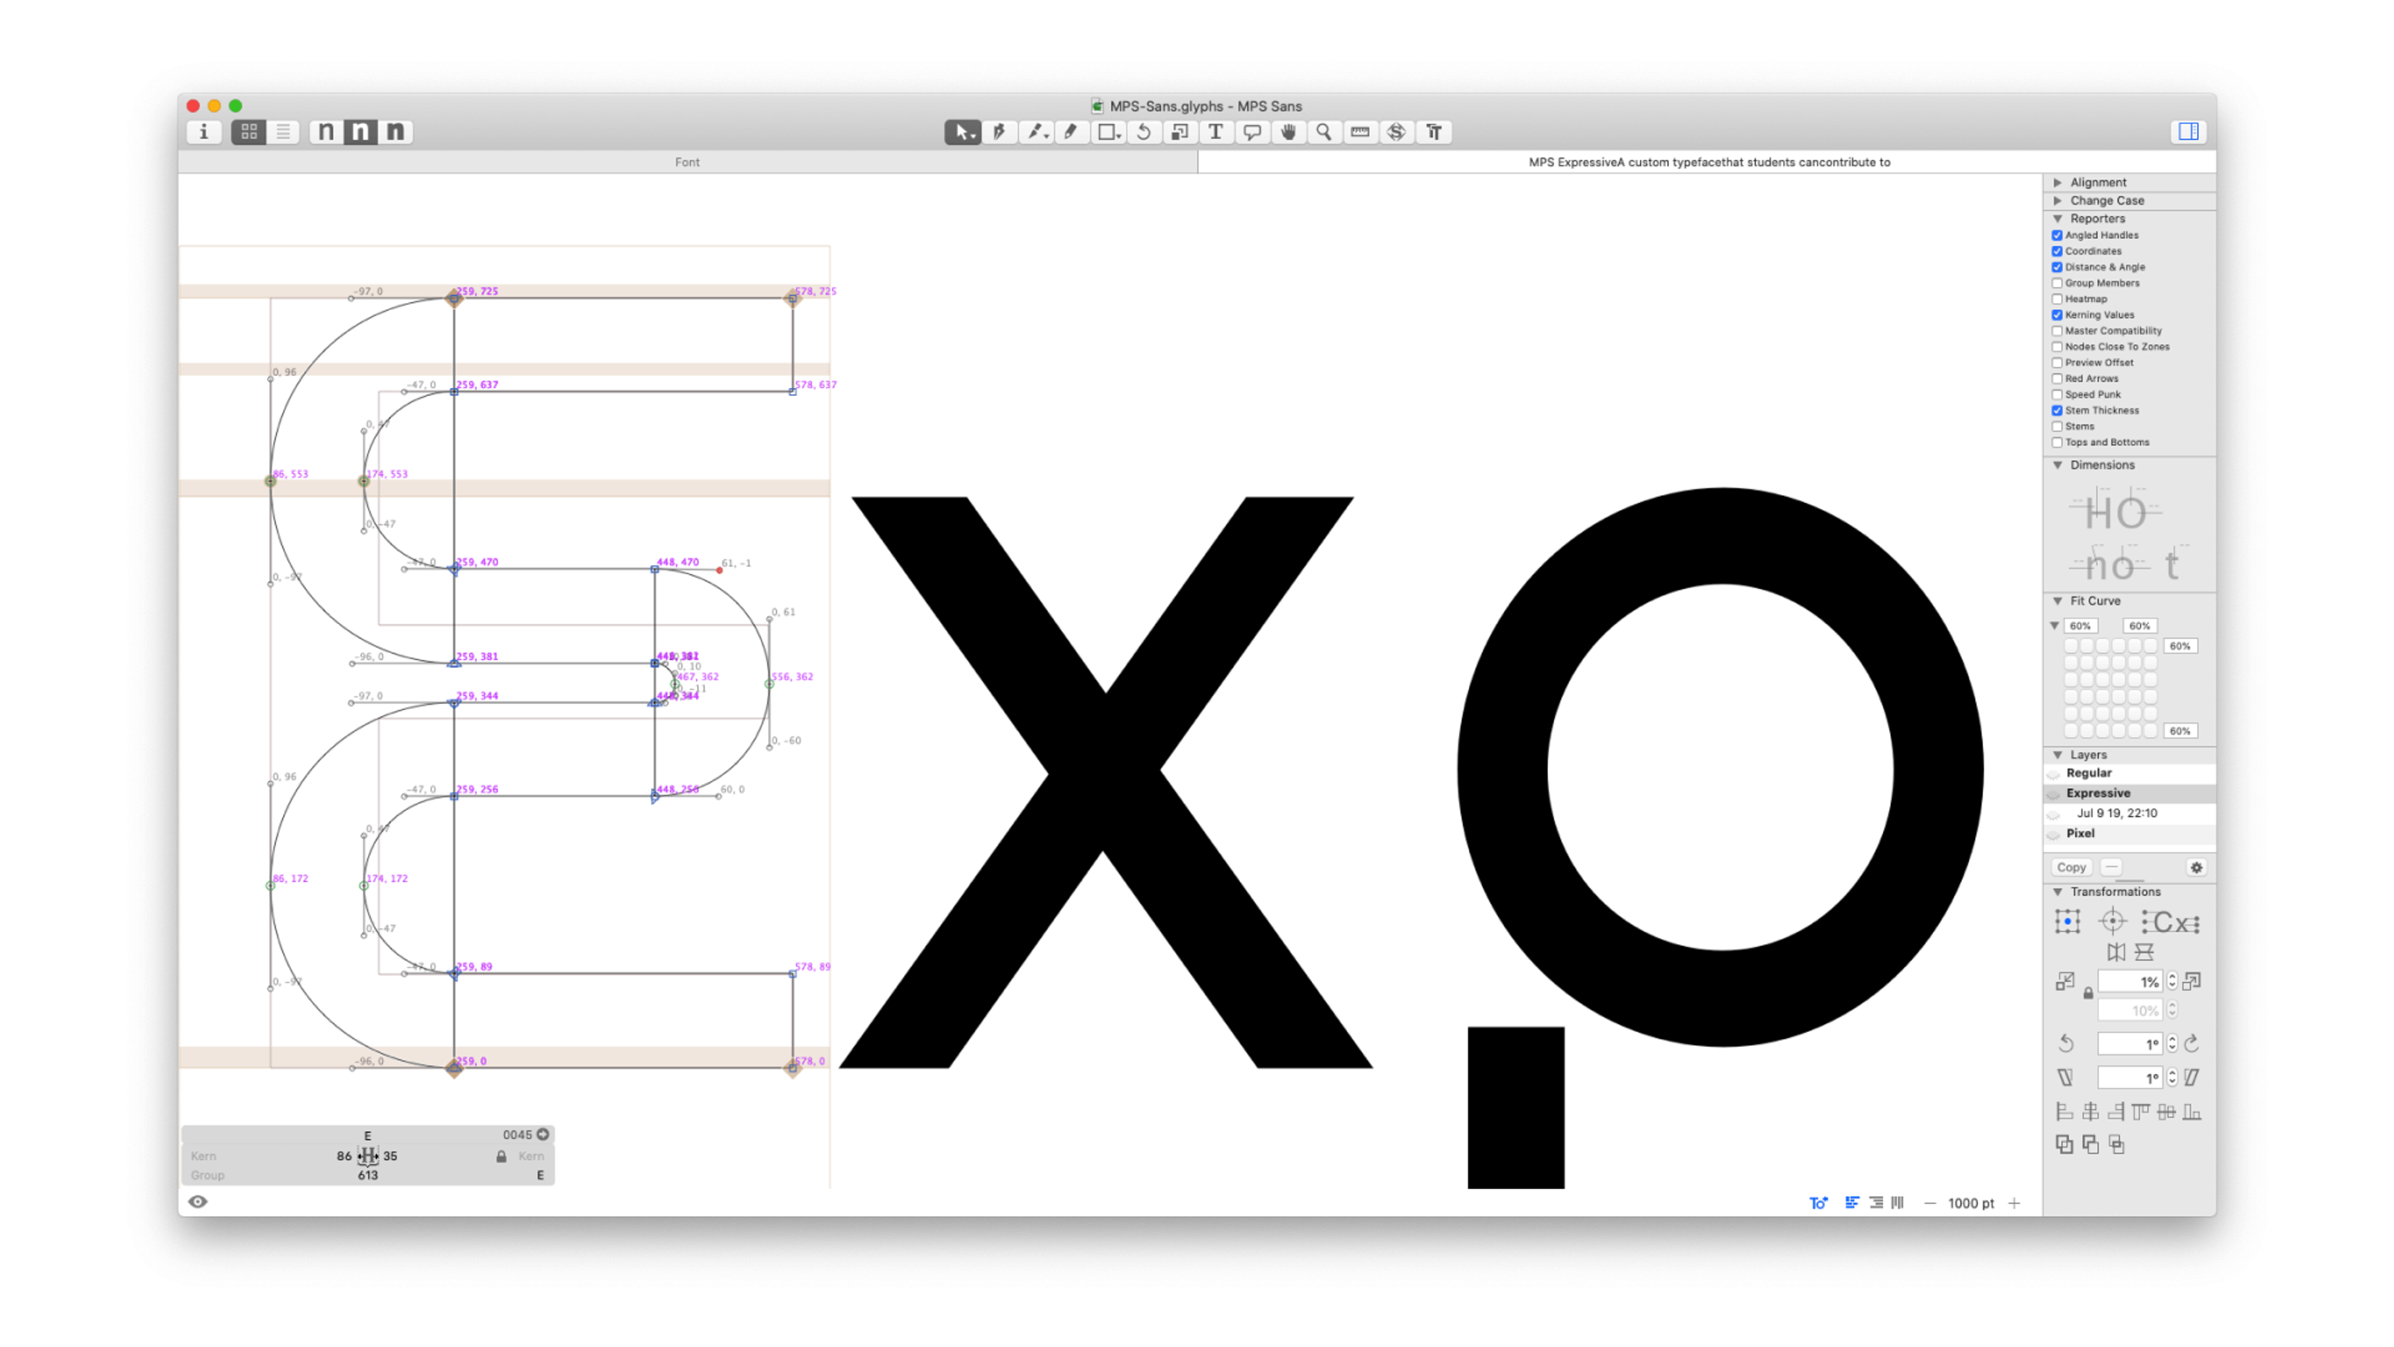Select the Regular master layer

click(x=2129, y=773)
